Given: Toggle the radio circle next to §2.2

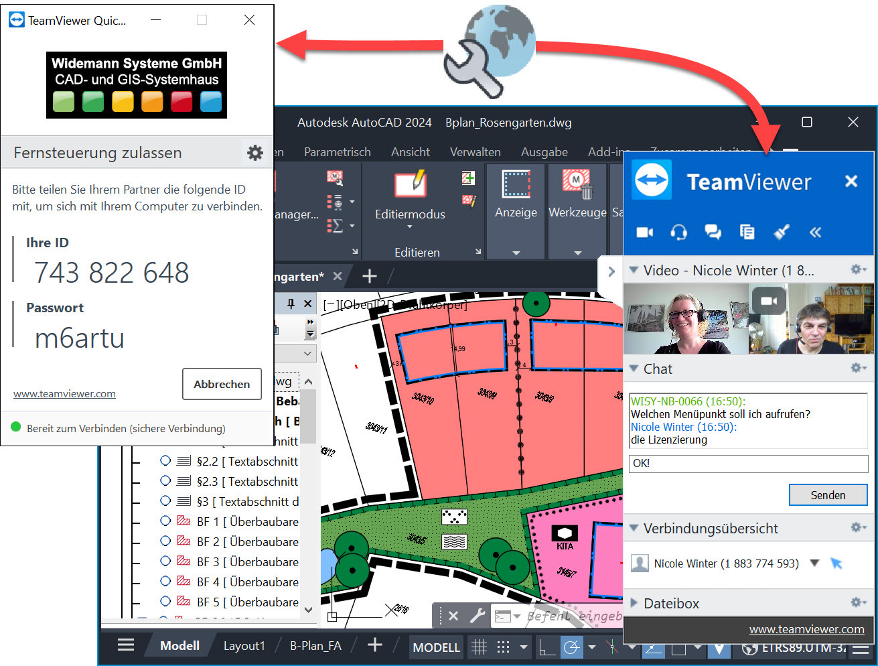Looking at the screenshot, I should point(165,461).
